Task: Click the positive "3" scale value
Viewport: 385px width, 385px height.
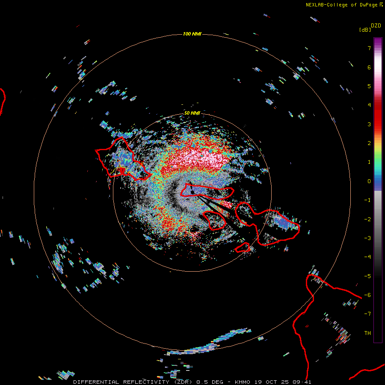Action: click(x=369, y=124)
